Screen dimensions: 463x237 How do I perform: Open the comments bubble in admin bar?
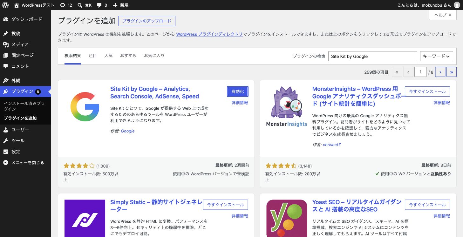102,5
